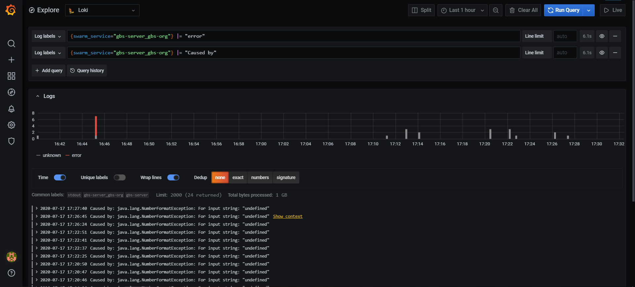Screen dimensions: 635x287
Task: Open the Alerting bell icon
Action: (11, 109)
